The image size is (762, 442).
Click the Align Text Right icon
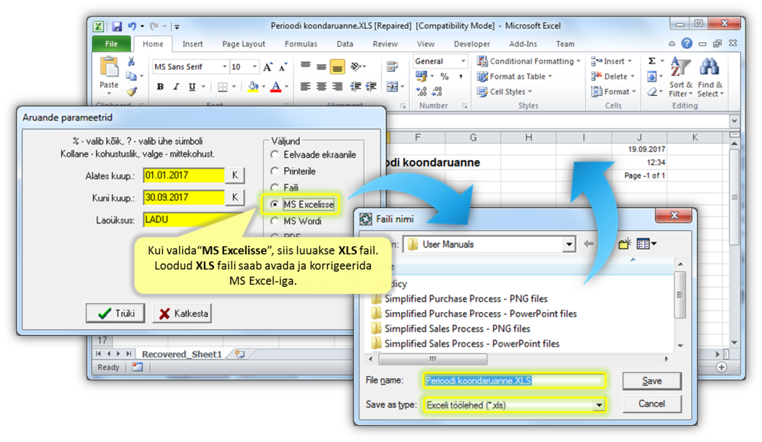(338, 87)
